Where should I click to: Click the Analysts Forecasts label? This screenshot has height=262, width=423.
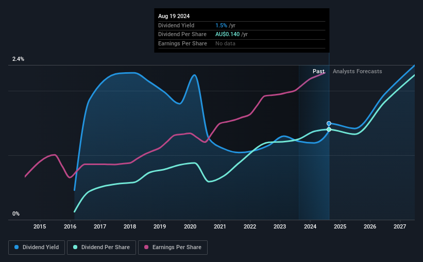click(357, 71)
